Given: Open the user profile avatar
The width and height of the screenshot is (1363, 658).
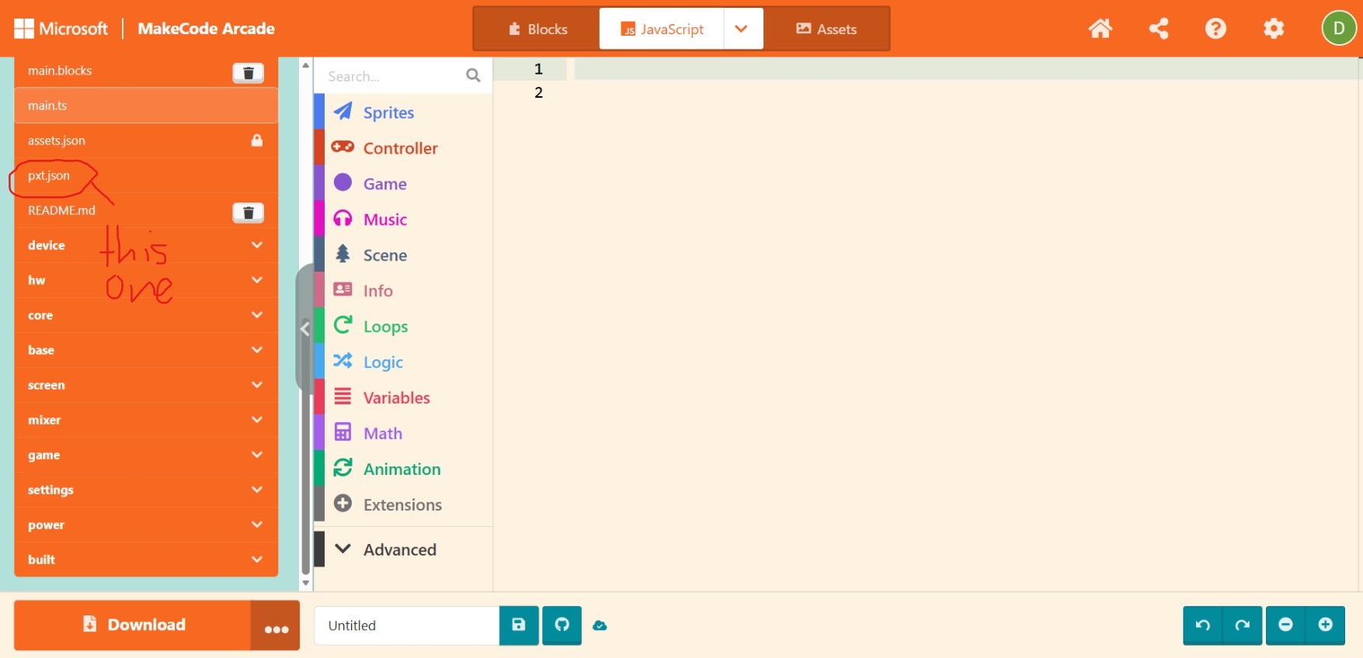Looking at the screenshot, I should click(x=1339, y=29).
